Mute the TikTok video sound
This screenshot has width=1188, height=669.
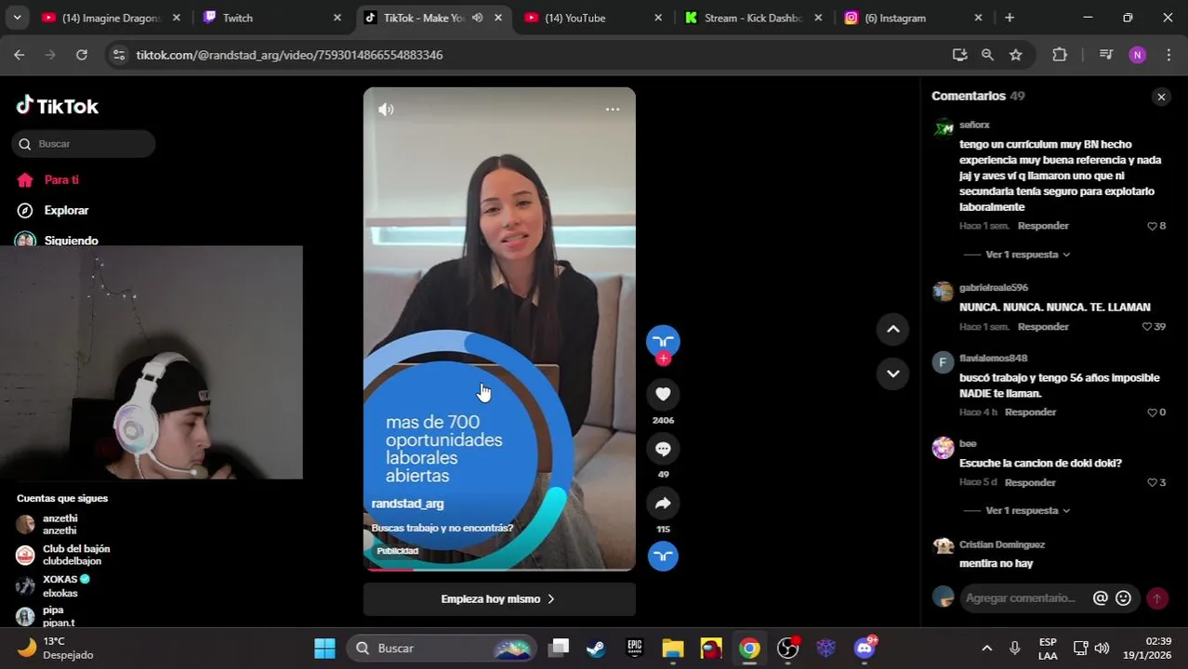[386, 110]
